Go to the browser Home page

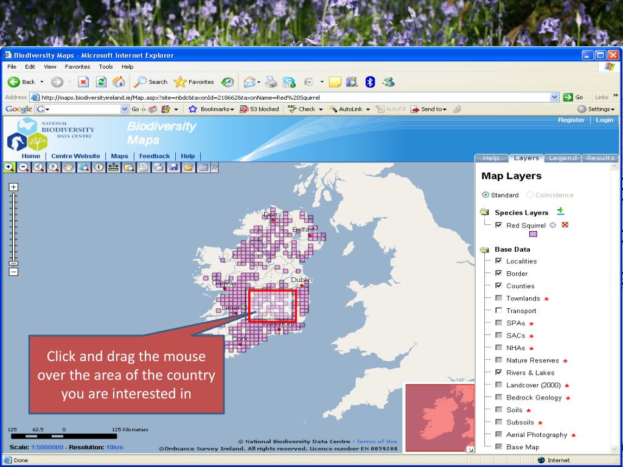tap(119, 82)
